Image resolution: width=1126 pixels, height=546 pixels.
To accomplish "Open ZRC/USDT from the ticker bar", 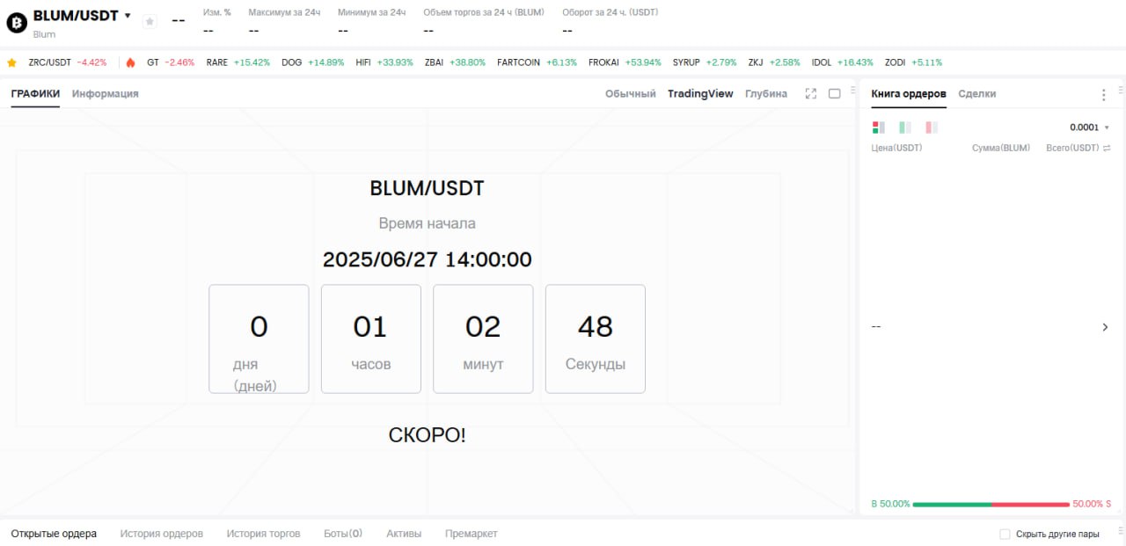I will [68, 62].
